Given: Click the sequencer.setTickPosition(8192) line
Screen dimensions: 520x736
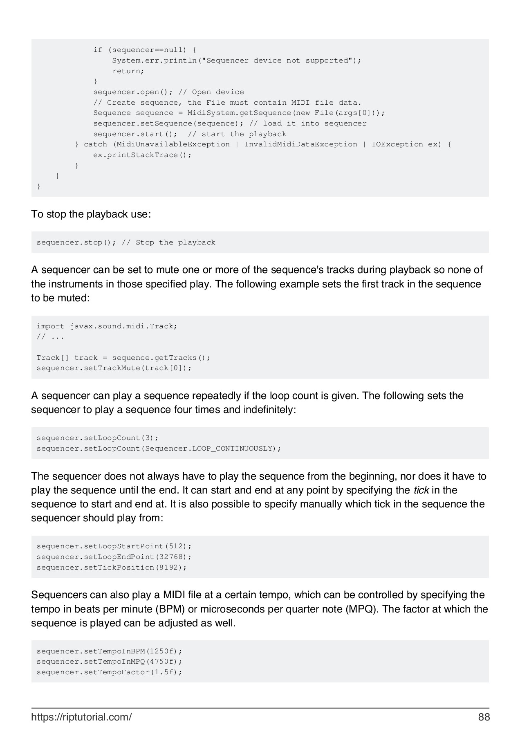Looking at the screenshot, I should [112, 568].
